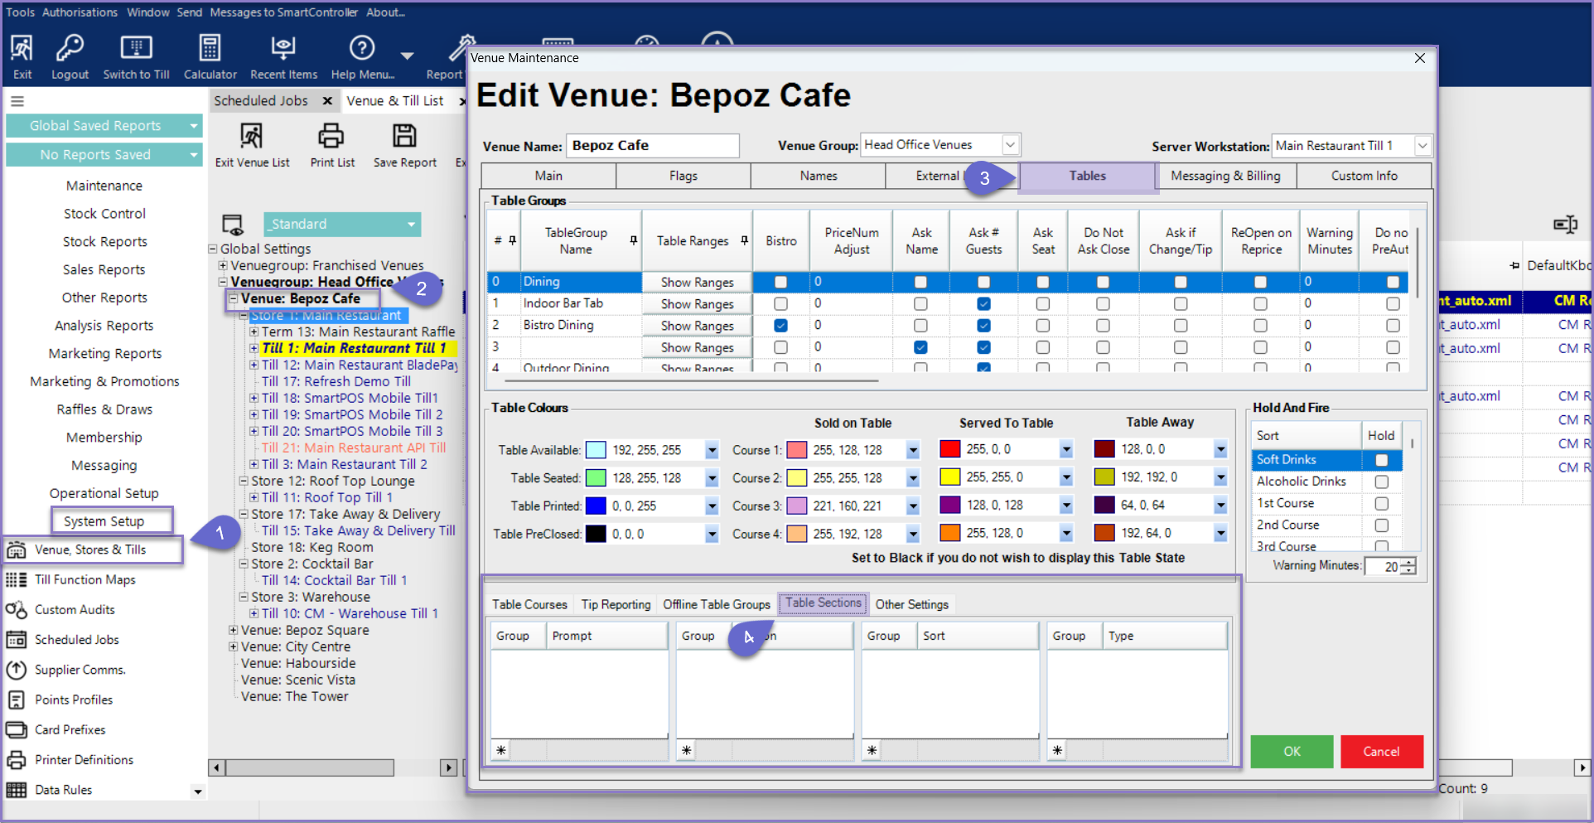Open the Tools menu
Viewport: 1594px width, 823px height.
20,12
